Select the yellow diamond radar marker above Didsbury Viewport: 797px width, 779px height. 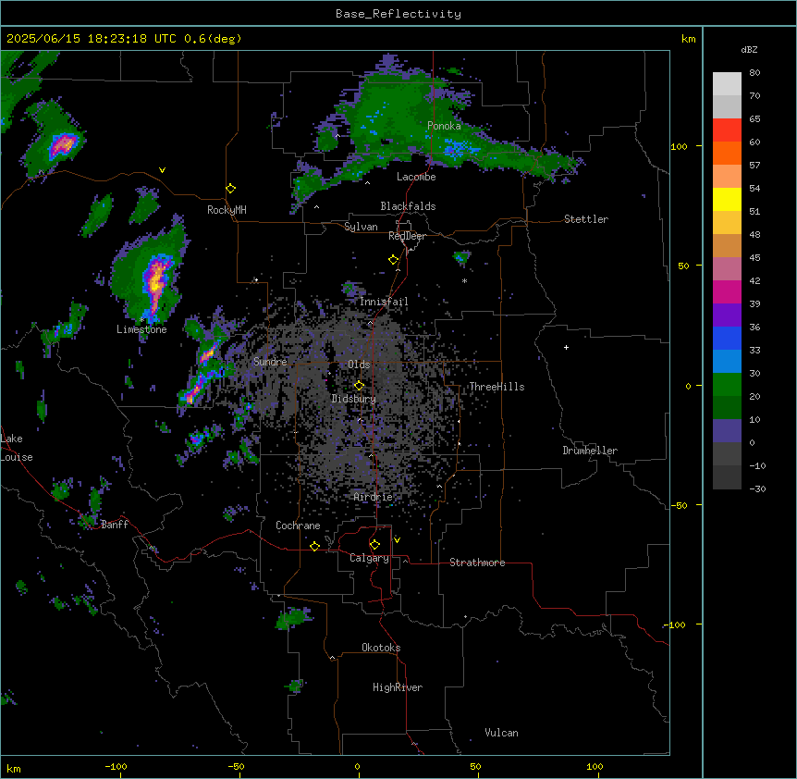coord(359,386)
